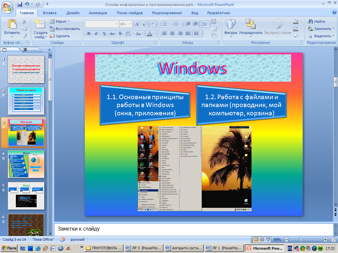Image resolution: width=338 pixels, height=253 pixels.
Task: Toggle underline Ч formatting
Action: [104, 34]
